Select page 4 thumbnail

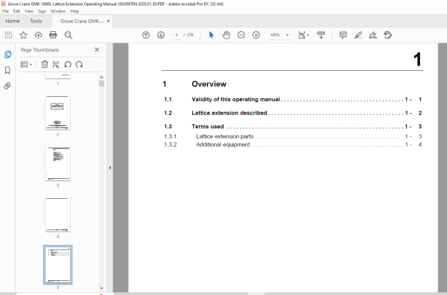click(x=57, y=214)
